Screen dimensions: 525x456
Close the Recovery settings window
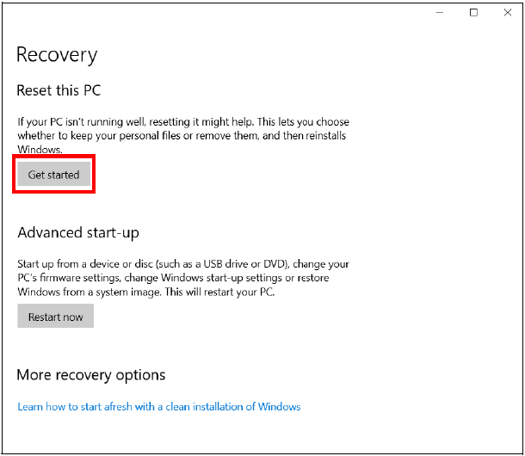click(x=506, y=13)
